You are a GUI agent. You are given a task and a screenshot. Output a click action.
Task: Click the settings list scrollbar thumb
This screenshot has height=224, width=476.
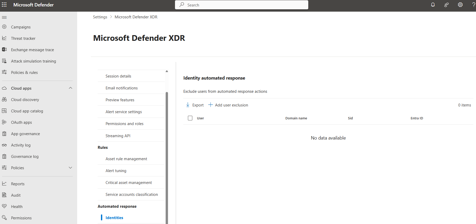click(x=167, y=158)
